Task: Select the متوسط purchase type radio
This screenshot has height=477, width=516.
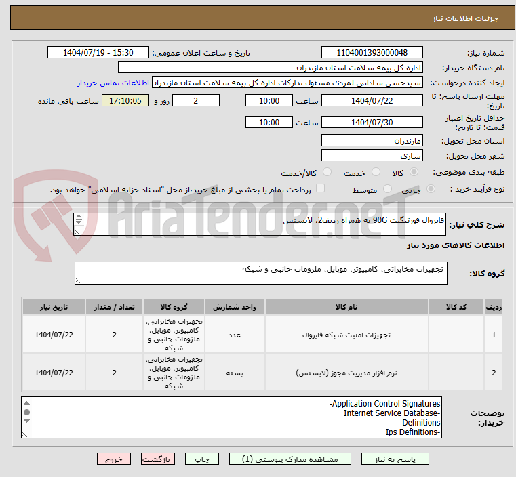Action: pos(388,188)
